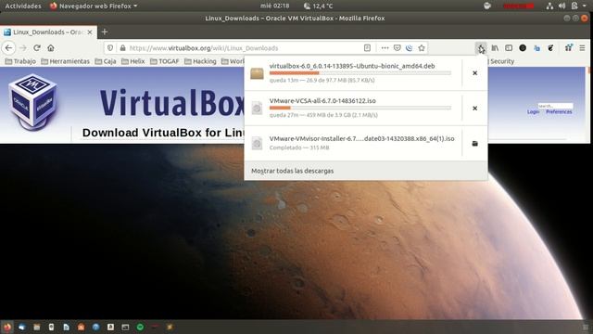
Task: Click the 12,4 °C weather indicator
Action: tap(319, 6)
